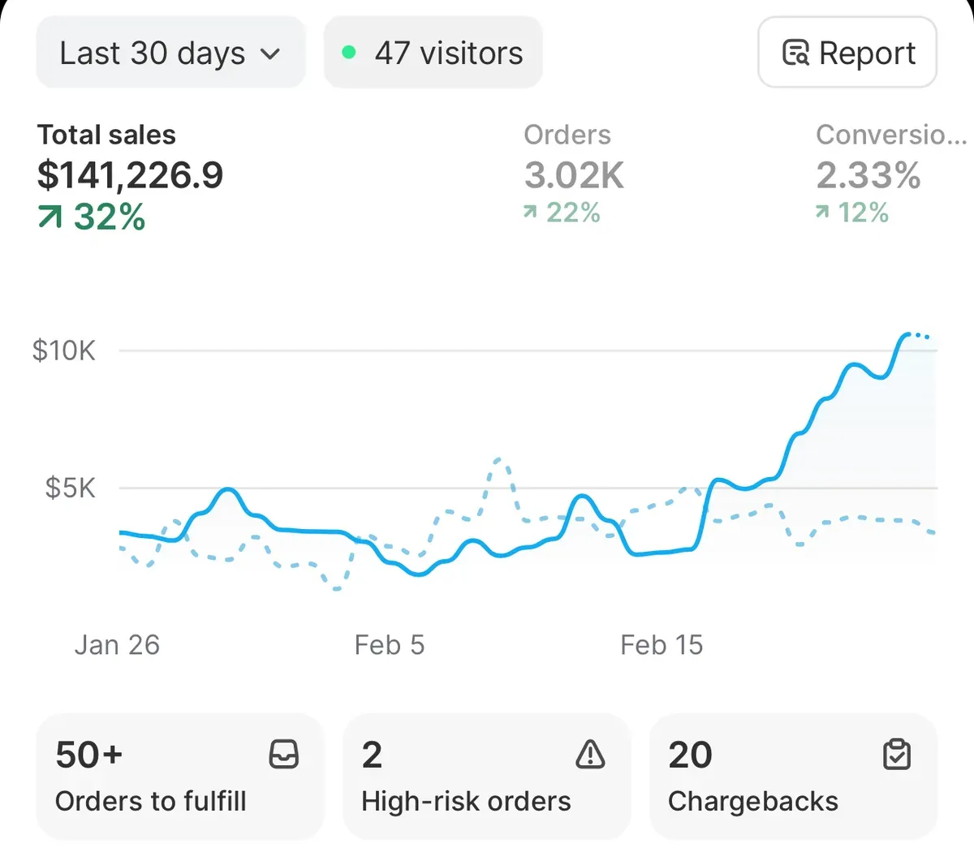Click the Report magnifier icon

point(795,53)
